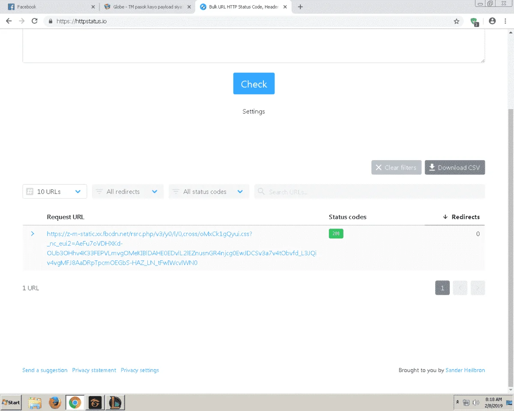Open the green shield extension icon
Screen dimensions: 514x411
coord(474,21)
